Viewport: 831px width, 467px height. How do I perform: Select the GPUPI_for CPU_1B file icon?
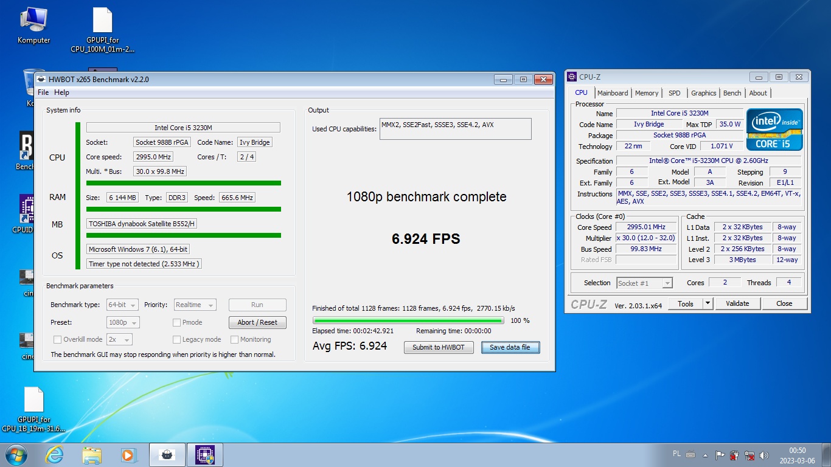click(33, 409)
